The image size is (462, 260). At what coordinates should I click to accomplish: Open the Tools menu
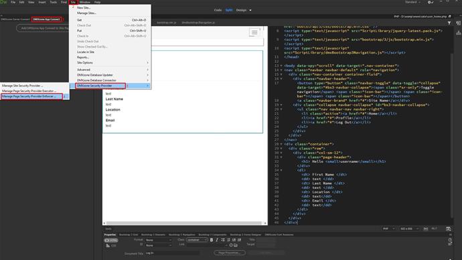pyautogui.click(x=54, y=2)
